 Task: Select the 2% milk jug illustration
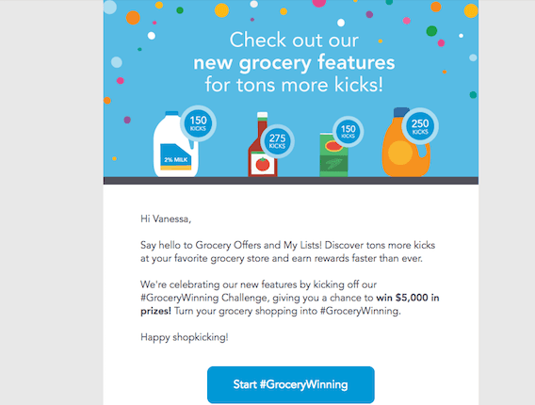click(176, 144)
